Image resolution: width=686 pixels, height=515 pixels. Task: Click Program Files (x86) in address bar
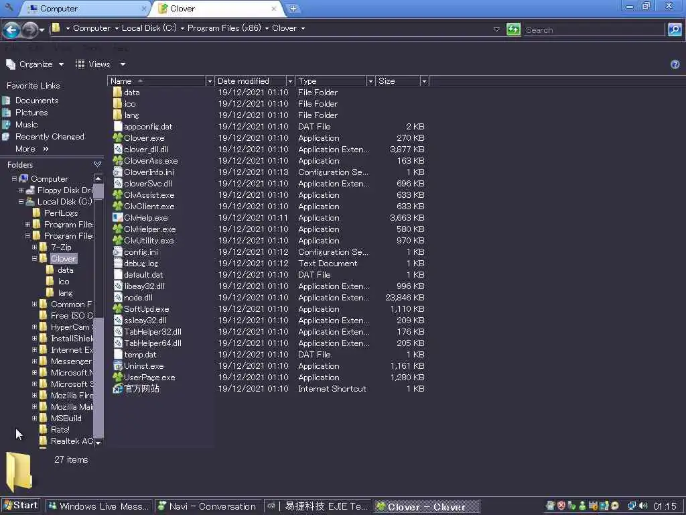coord(224,28)
